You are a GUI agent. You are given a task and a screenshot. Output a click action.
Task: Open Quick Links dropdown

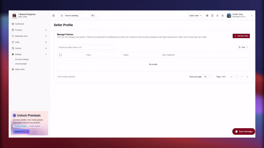195,16
